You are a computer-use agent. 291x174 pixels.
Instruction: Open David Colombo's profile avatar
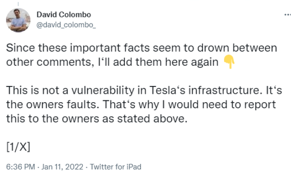click(18, 20)
